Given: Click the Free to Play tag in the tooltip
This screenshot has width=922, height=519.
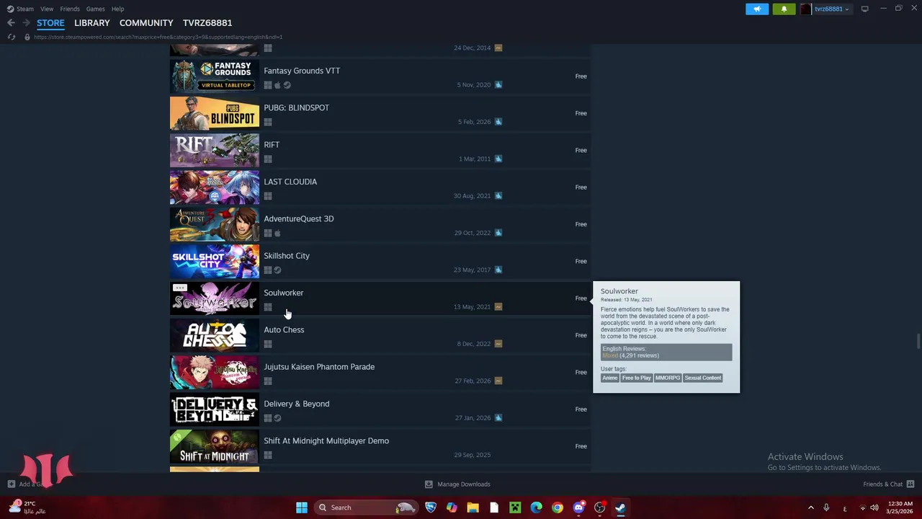Looking at the screenshot, I should click(x=637, y=378).
